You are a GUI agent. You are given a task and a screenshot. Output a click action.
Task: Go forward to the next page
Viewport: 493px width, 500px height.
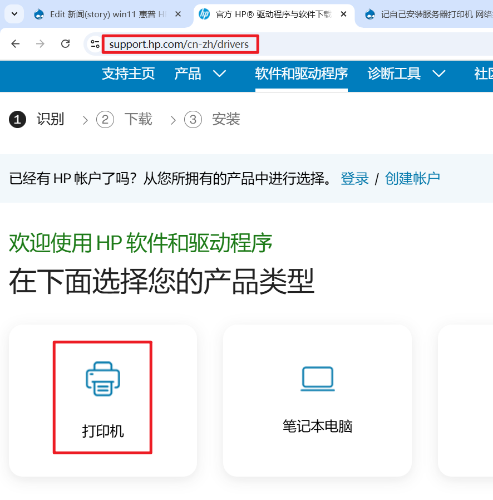coord(40,43)
